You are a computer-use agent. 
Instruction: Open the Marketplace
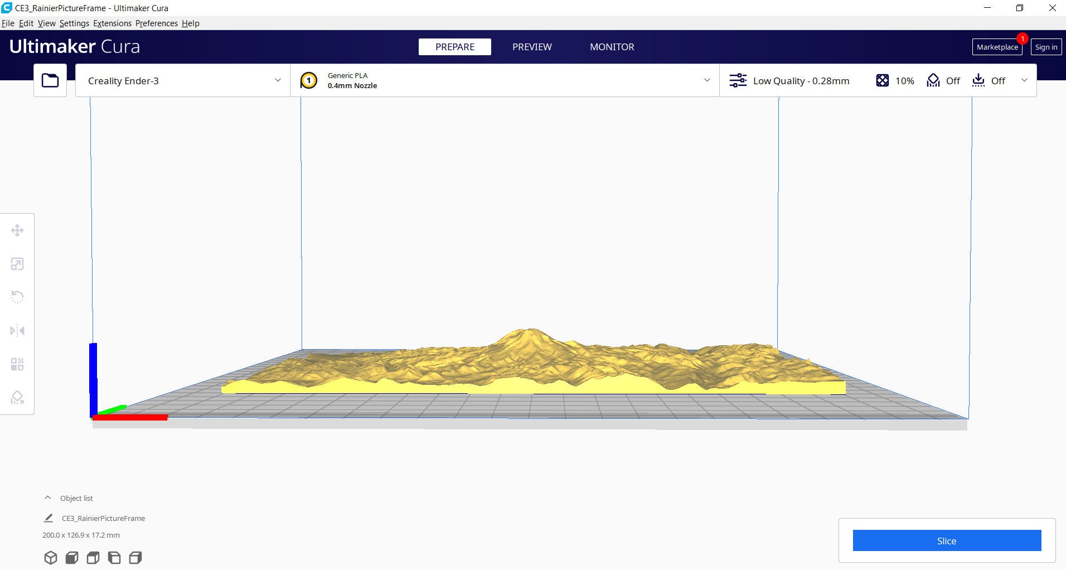[x=997, y=47]
